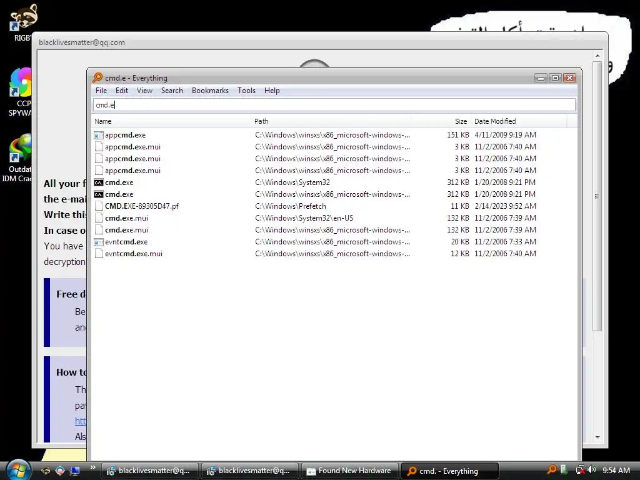This screenshot has width=640, height=480.
Task: Click the date 4/11/2009 9:19 AM
Action: pyautogui.click(x=505, y=135)
